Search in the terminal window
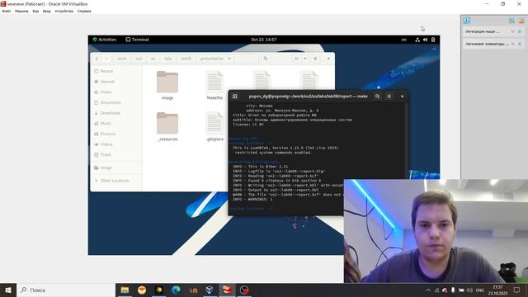Viewport: 528px width, 297px height. click(378, 97)
